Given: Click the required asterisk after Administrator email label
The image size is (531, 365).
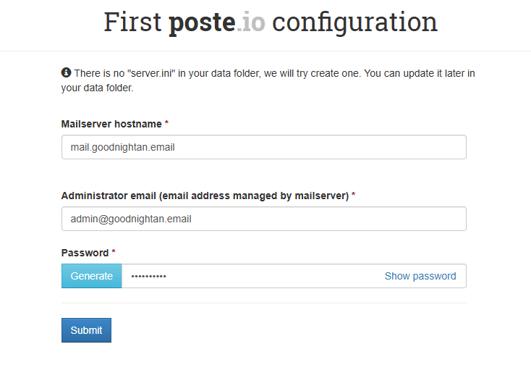Looking at the screenshot, I should point(353,196).
